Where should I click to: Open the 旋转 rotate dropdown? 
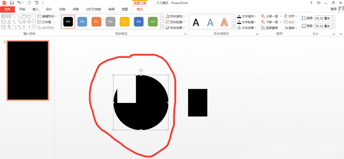pos(290,28)
